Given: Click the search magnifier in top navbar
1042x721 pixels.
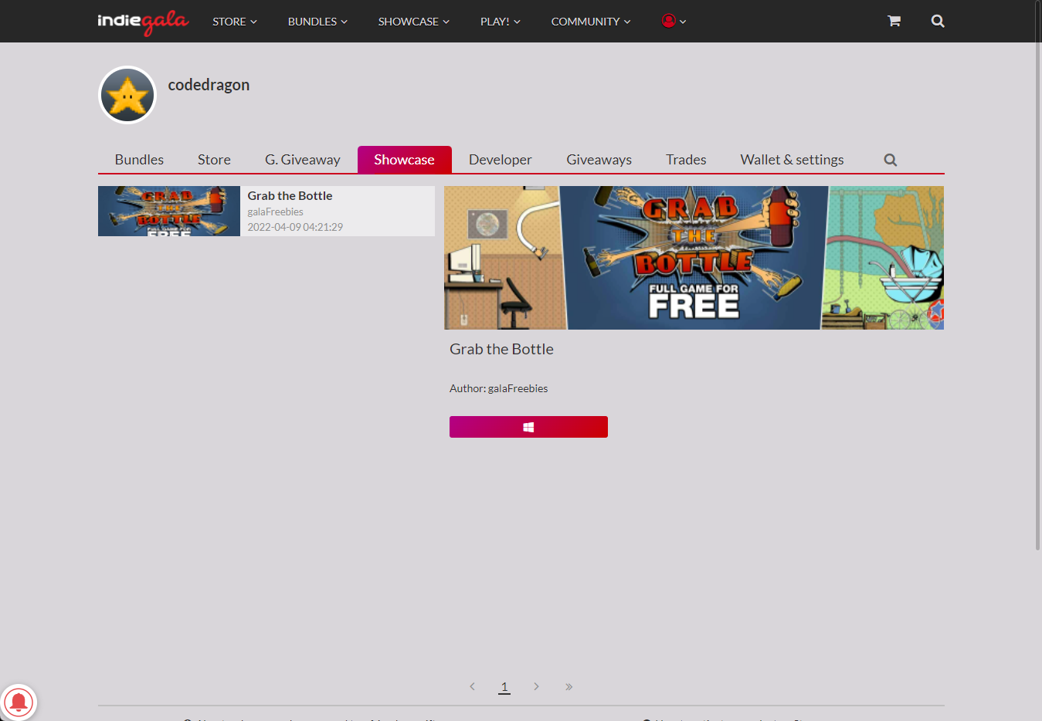Looking at the screenshot, I should tap(938, 21).
